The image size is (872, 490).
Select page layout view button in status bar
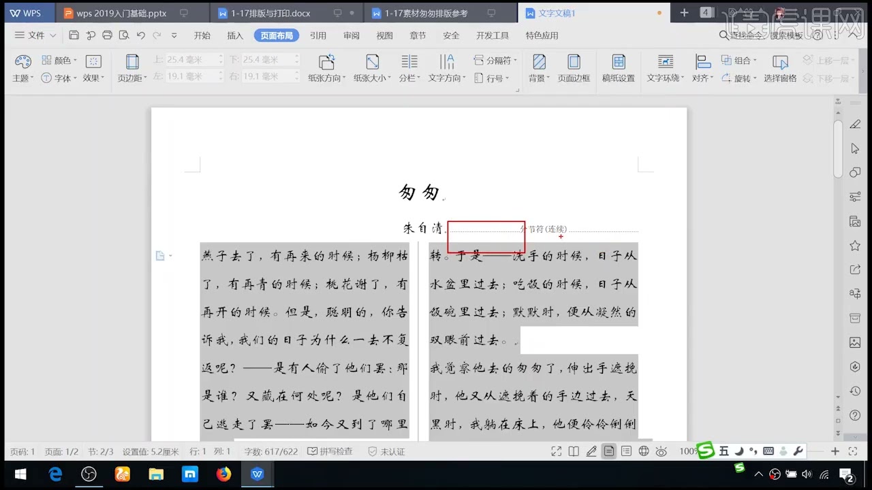click(x=609, y=451)
